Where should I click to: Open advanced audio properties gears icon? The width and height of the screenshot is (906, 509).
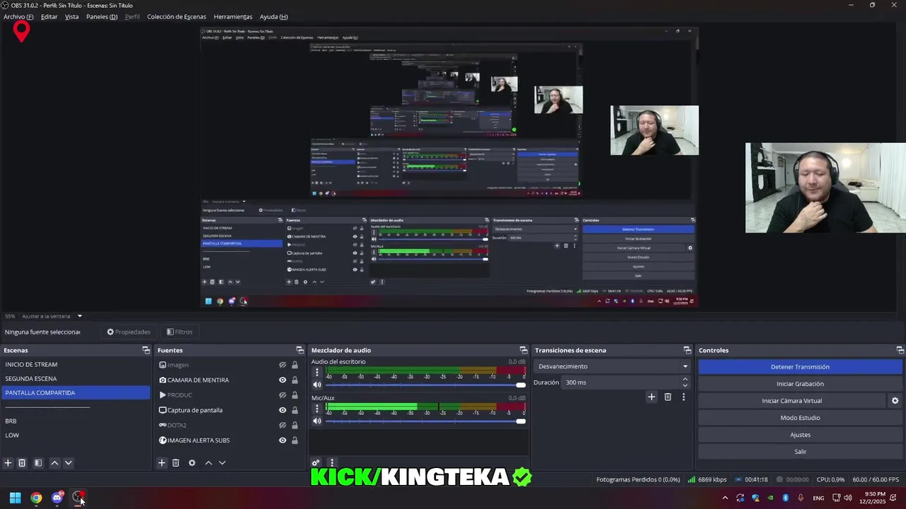316,463
